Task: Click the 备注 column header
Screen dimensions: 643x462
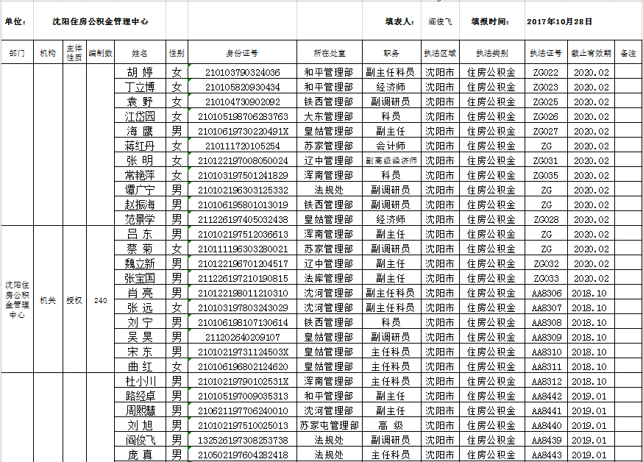Action: point(628,53)
